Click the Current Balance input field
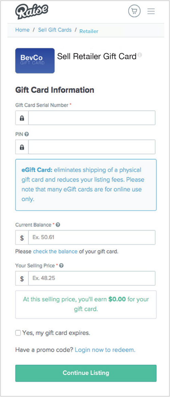The image size is (170, 397). (92, 238)
